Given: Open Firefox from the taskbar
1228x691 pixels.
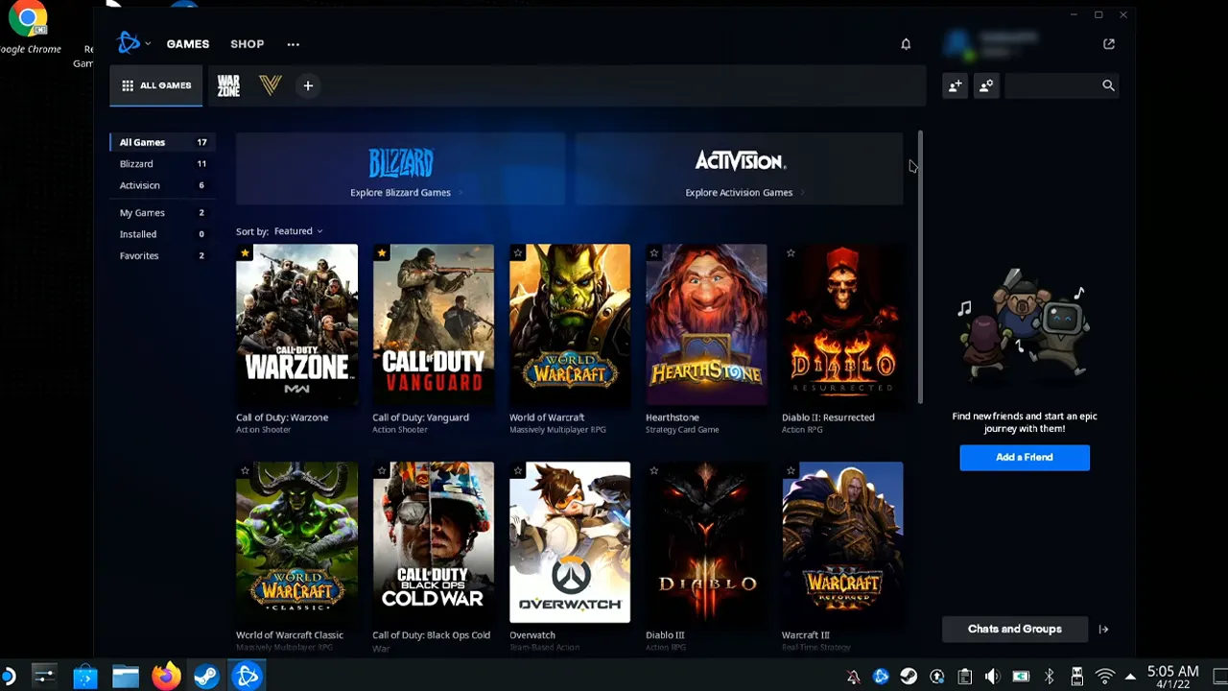Looking at the screenshot, I should 165,677.
